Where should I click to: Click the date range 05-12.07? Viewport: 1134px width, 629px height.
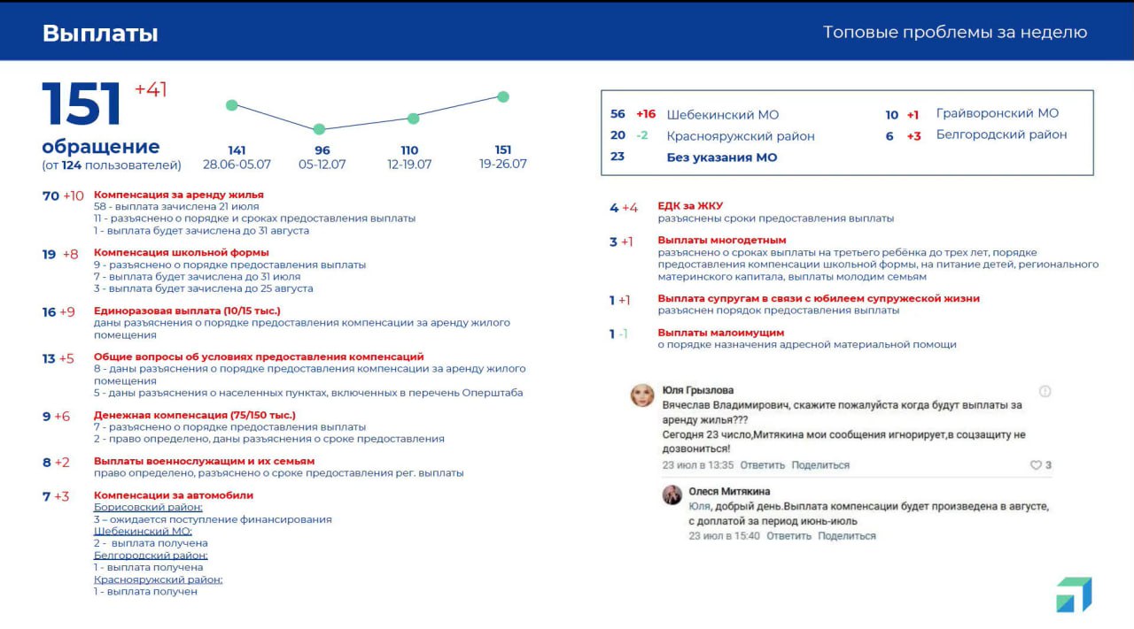[x=322, y=165]
